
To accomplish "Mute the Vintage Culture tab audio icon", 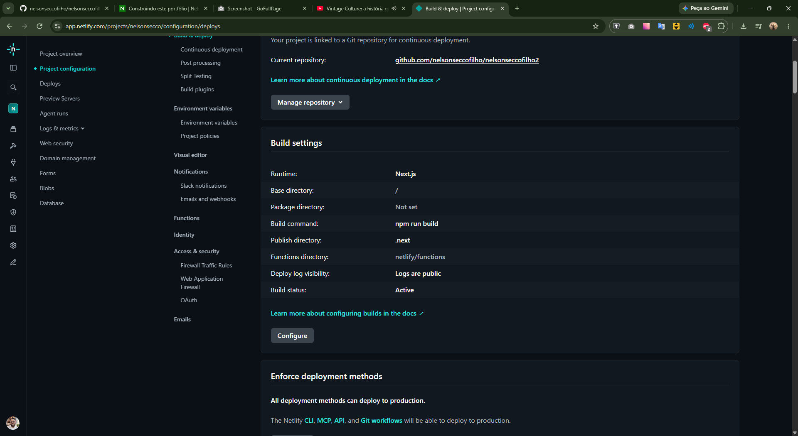I will coord(394,8).
